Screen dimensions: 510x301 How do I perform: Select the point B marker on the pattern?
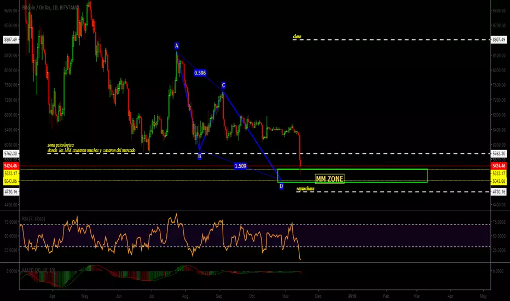199,156
